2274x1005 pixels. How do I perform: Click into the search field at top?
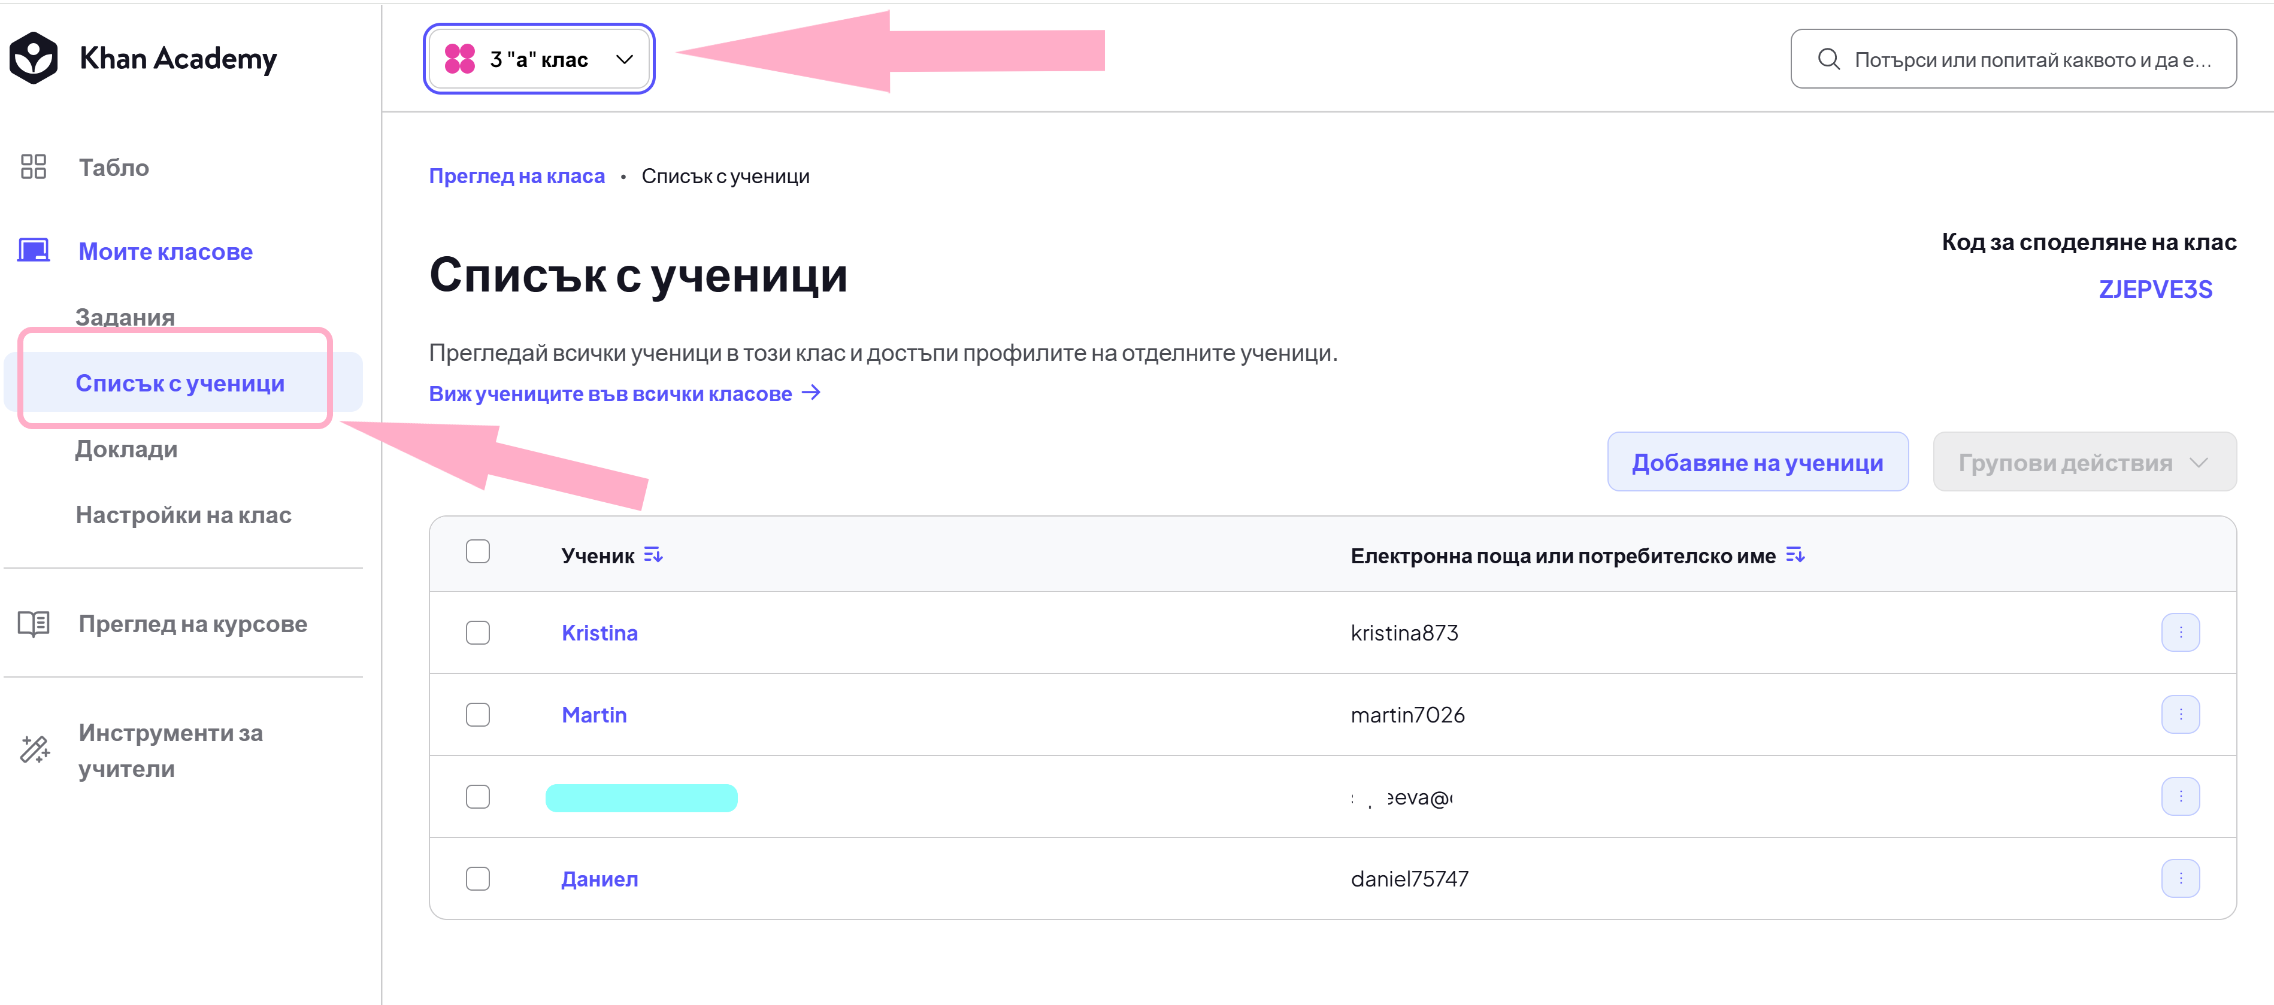(2013, 59)
